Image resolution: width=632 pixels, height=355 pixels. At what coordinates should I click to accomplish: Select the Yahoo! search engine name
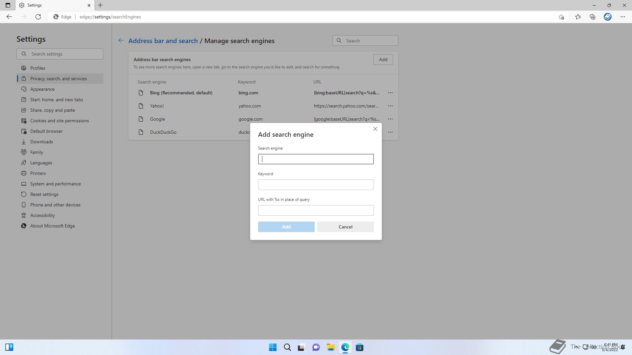coord(157,106)
